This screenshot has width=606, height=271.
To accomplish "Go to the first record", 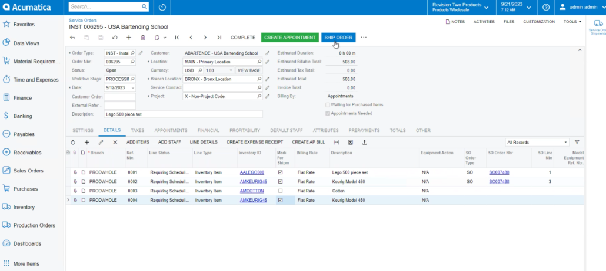I will pos(177,38).
